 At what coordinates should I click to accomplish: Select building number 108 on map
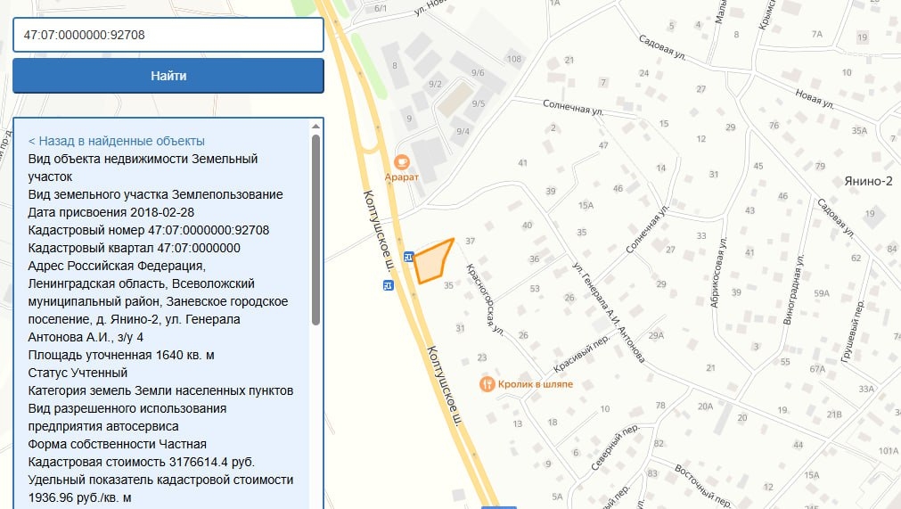(513, 60)
